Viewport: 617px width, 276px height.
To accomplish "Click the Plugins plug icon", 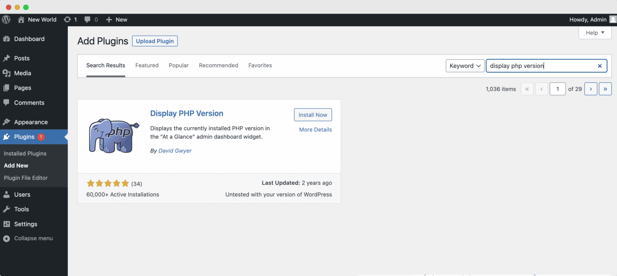I will click(x=7, y=137).
